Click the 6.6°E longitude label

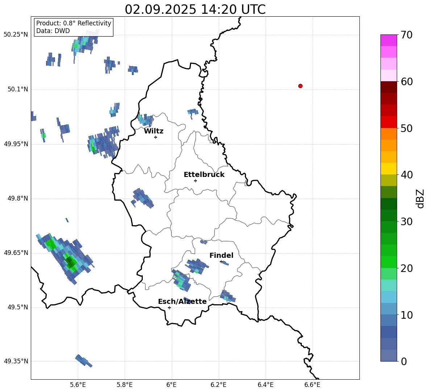312,385
